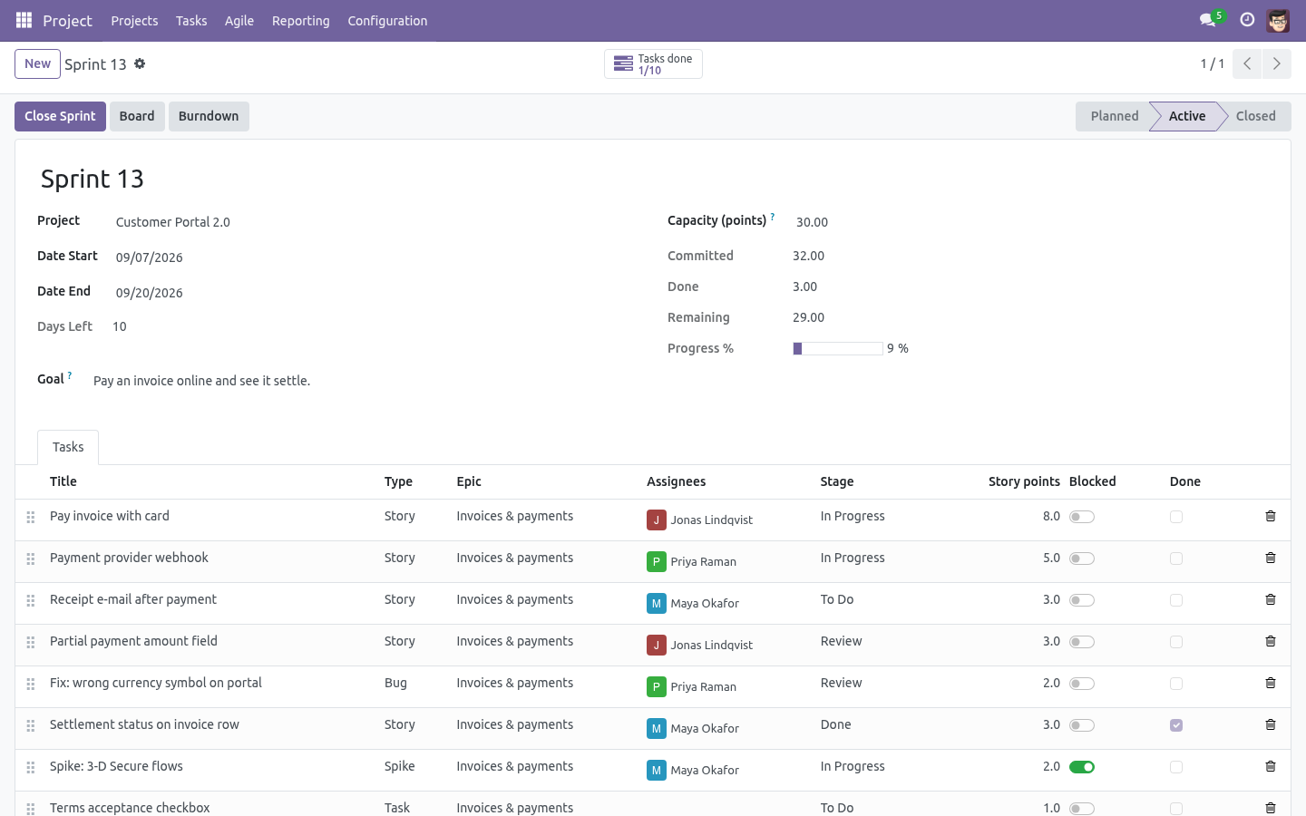The width and height of the screenshot is (1306, 816).
Task: Open the activities clock icon
Action: [x=1247, y=20]
